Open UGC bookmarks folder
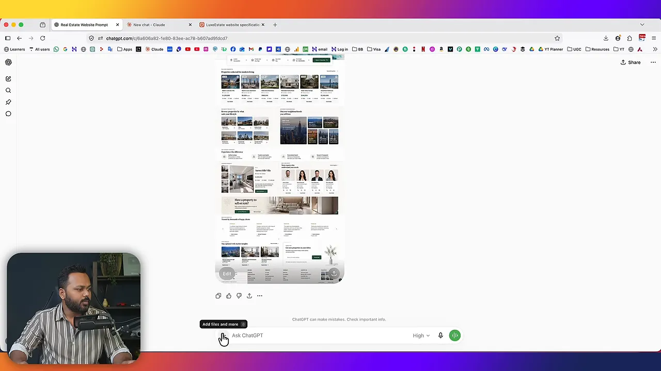 [x=574, y=49]
